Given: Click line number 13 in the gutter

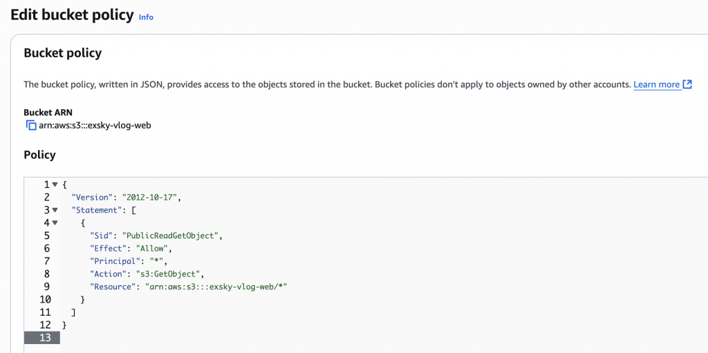Looking at the screenshot, I should pyautogui.click(x=45, y=338).
